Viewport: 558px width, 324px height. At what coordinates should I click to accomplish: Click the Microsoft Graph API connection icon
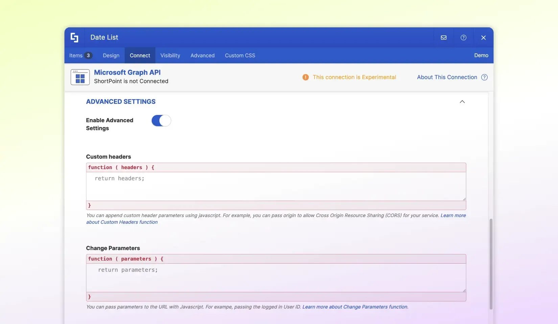[80, 77]
